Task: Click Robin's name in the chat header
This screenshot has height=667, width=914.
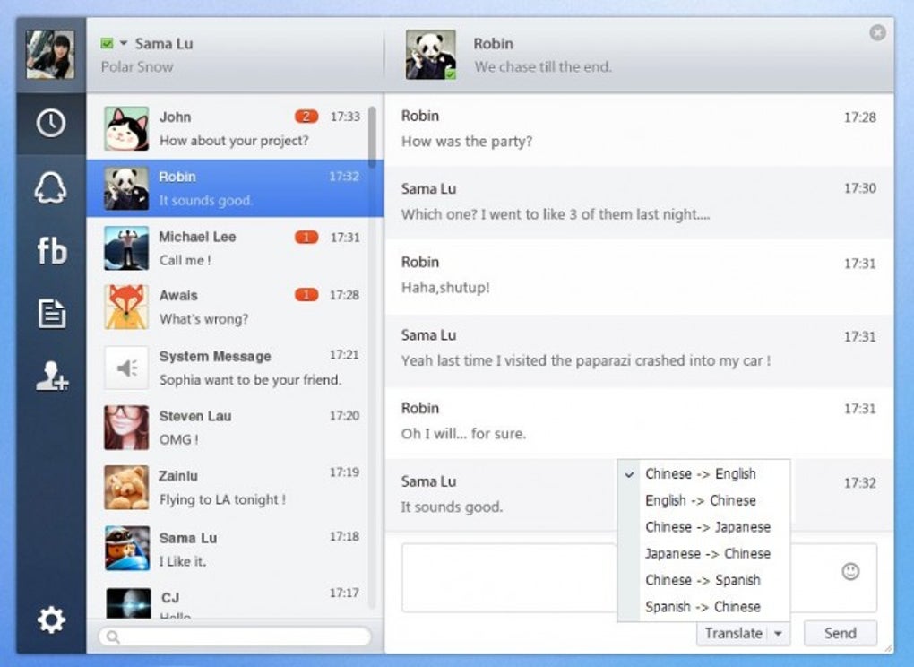Action: coord(493,44)
